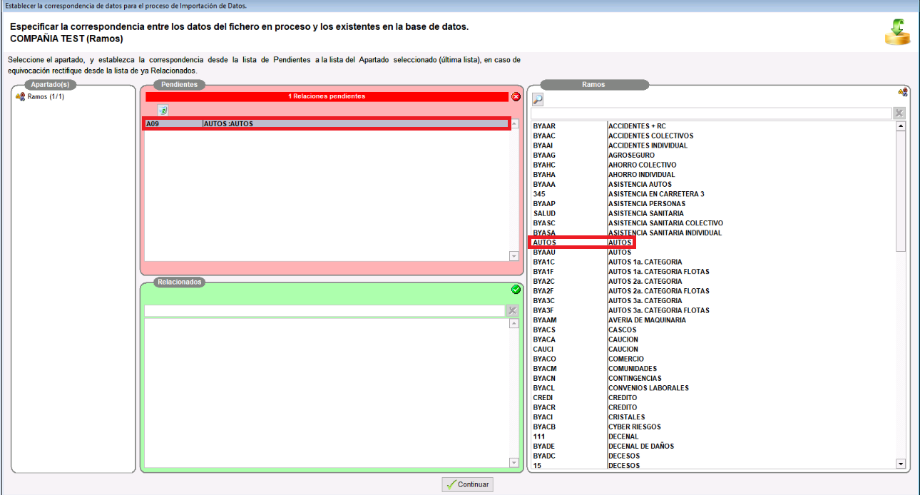Select the BYA1C AUTOS 1a. CATEGORIA row
The image size is (920, 495).
click(713, 262)
